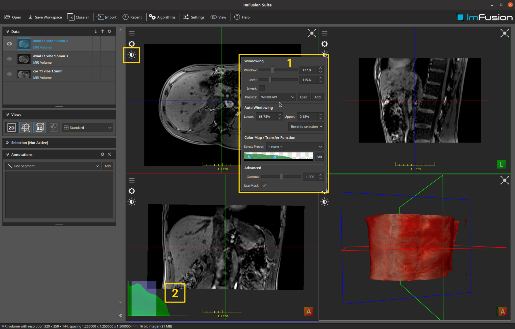Open the Select Preset color map dropdown
This screenshot has width=515, height=329.
tap(295, 147)
